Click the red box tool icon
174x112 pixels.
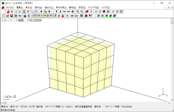(x=63, y=16)
